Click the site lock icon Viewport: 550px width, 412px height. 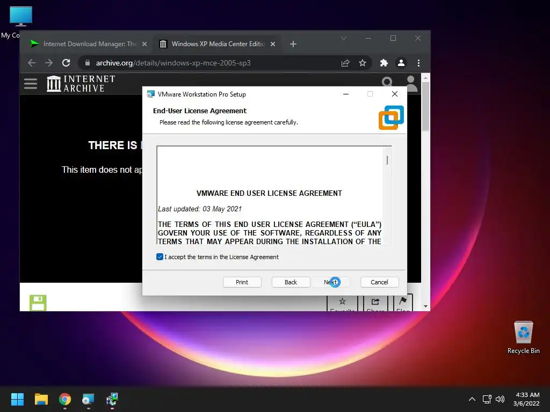(x=88, y=63)
